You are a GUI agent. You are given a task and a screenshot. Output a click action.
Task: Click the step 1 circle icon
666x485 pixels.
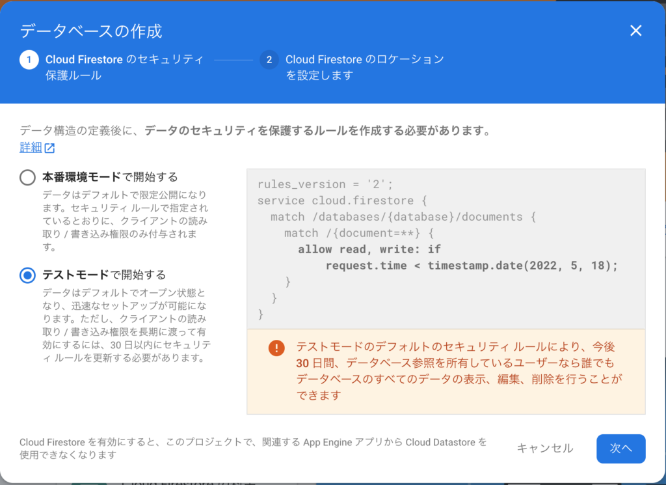(x=29, y=59)
